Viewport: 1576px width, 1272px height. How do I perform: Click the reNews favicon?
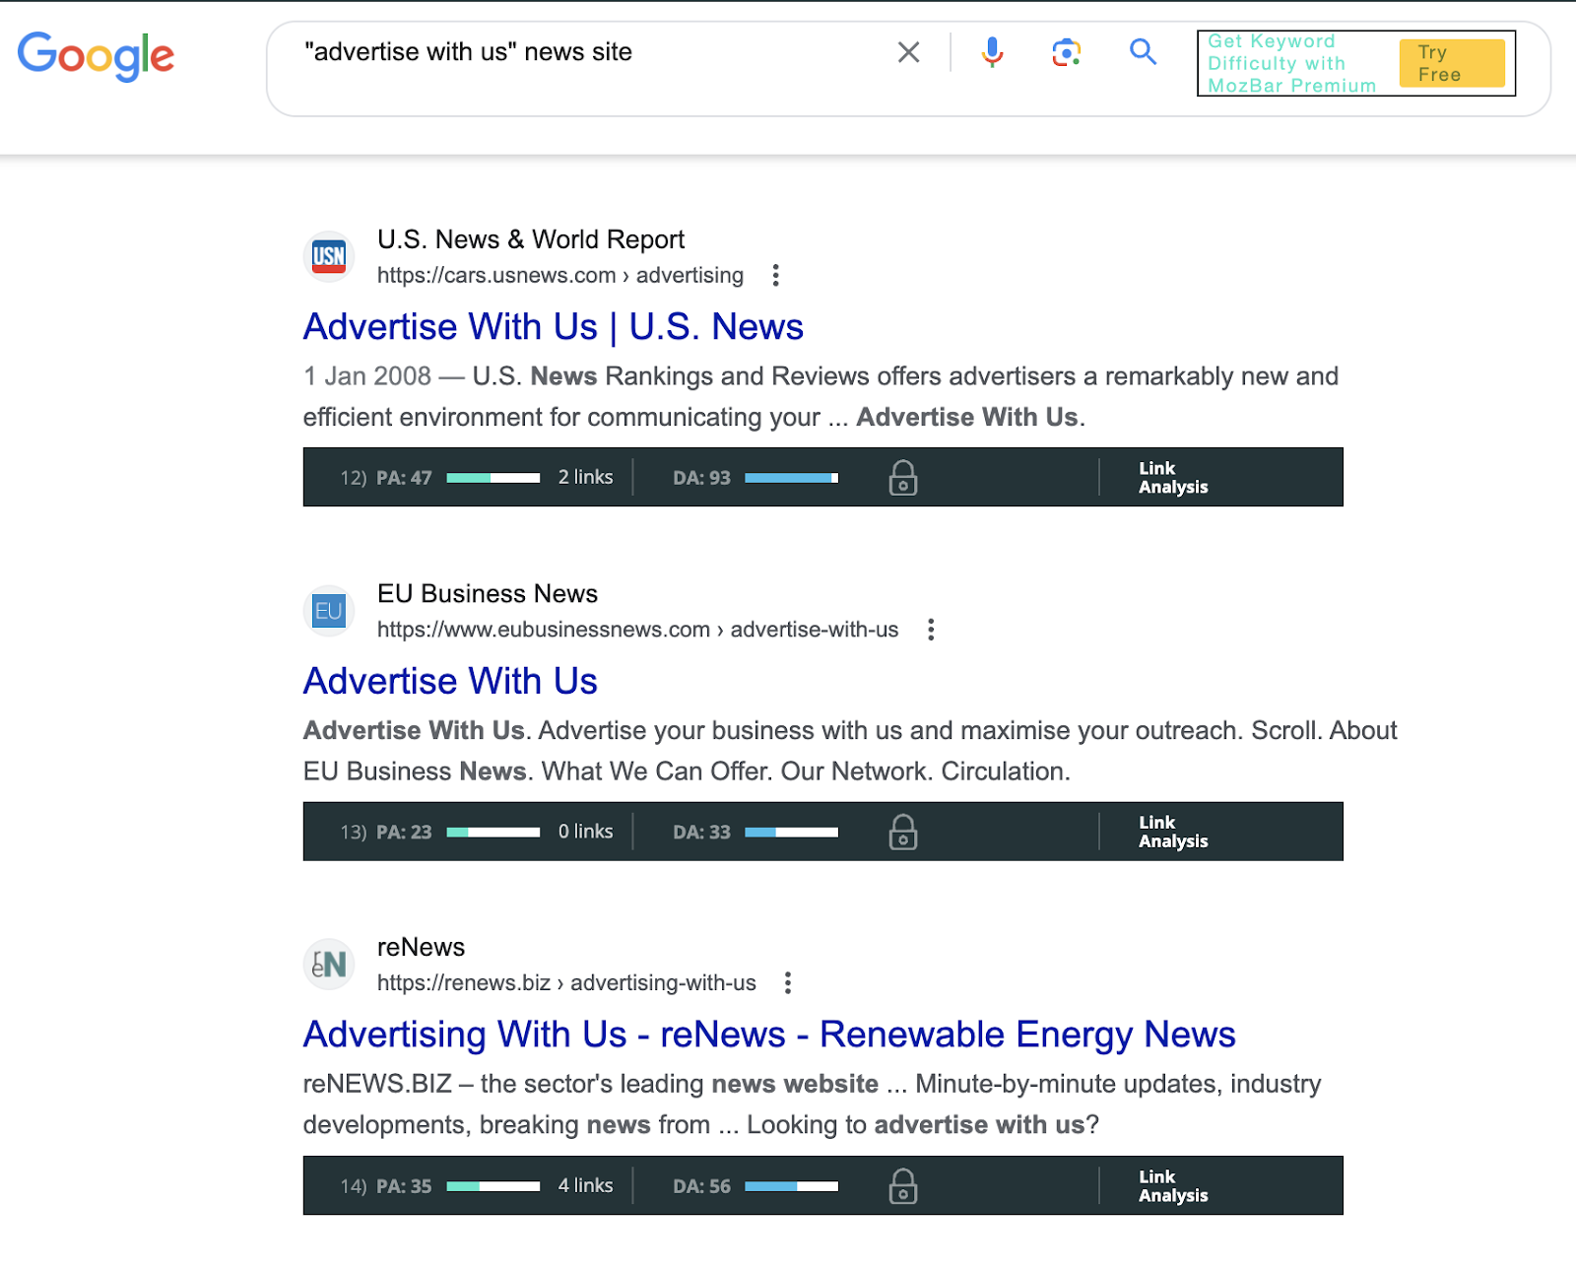pyautogui.click(x=328, y=965)
